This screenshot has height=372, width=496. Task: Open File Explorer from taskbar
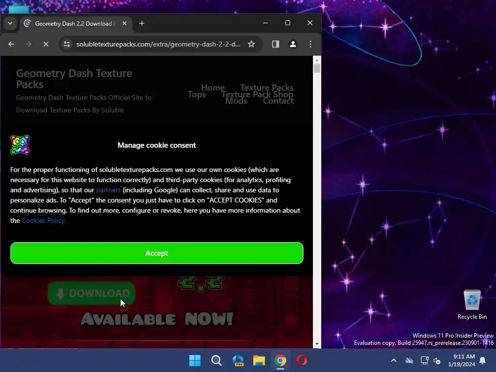coord(259,360)
